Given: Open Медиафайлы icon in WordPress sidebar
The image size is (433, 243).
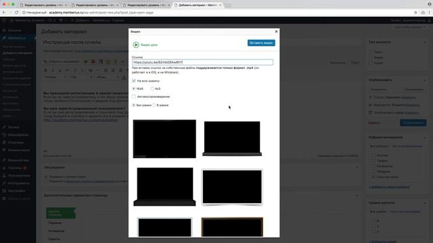Looking at the screenshot, I should [x=4, y=135].
